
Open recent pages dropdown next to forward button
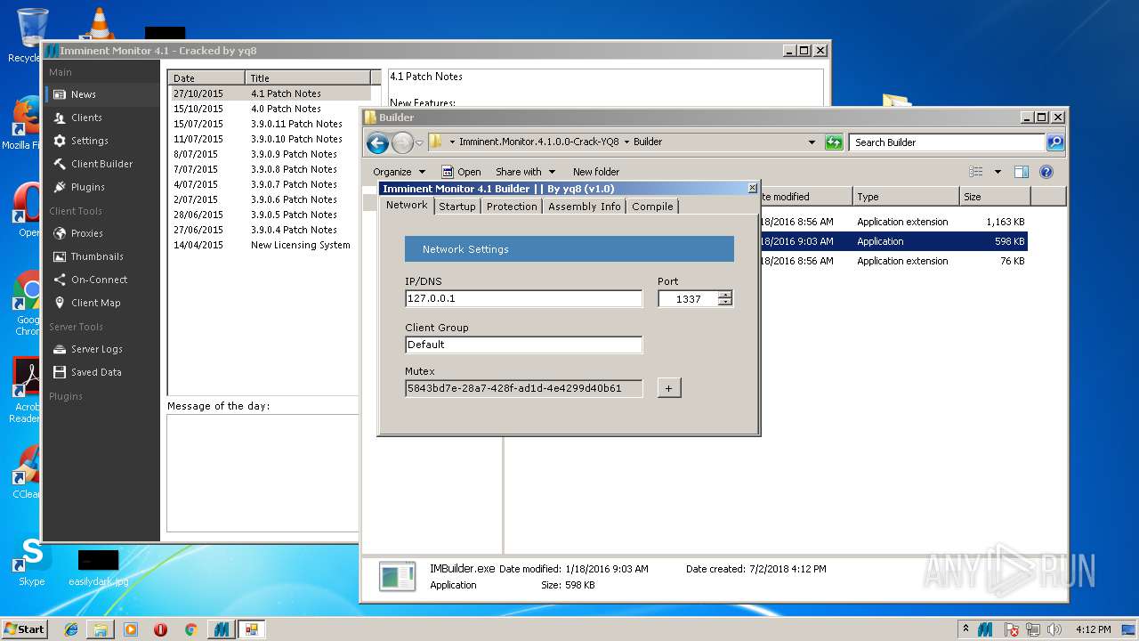[x=419, y=142]
